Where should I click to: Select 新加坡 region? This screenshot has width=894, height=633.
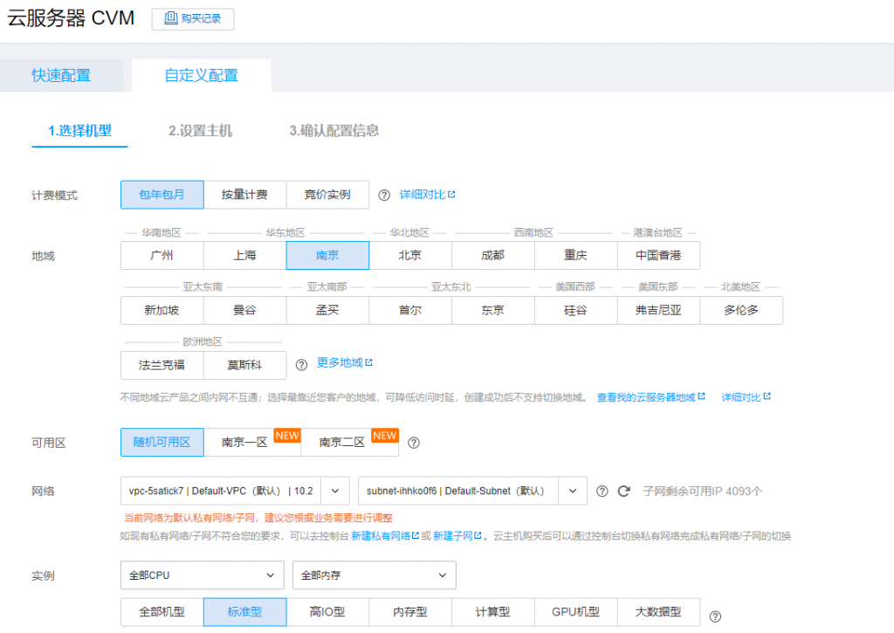point(162,310)
